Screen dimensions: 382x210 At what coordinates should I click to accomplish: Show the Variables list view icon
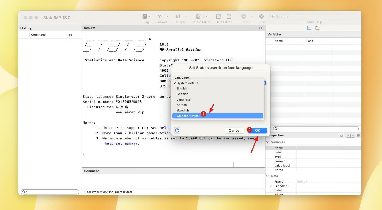coord(309,28)
